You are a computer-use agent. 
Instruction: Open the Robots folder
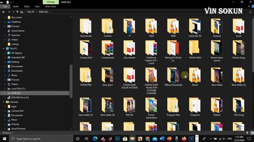217,107
